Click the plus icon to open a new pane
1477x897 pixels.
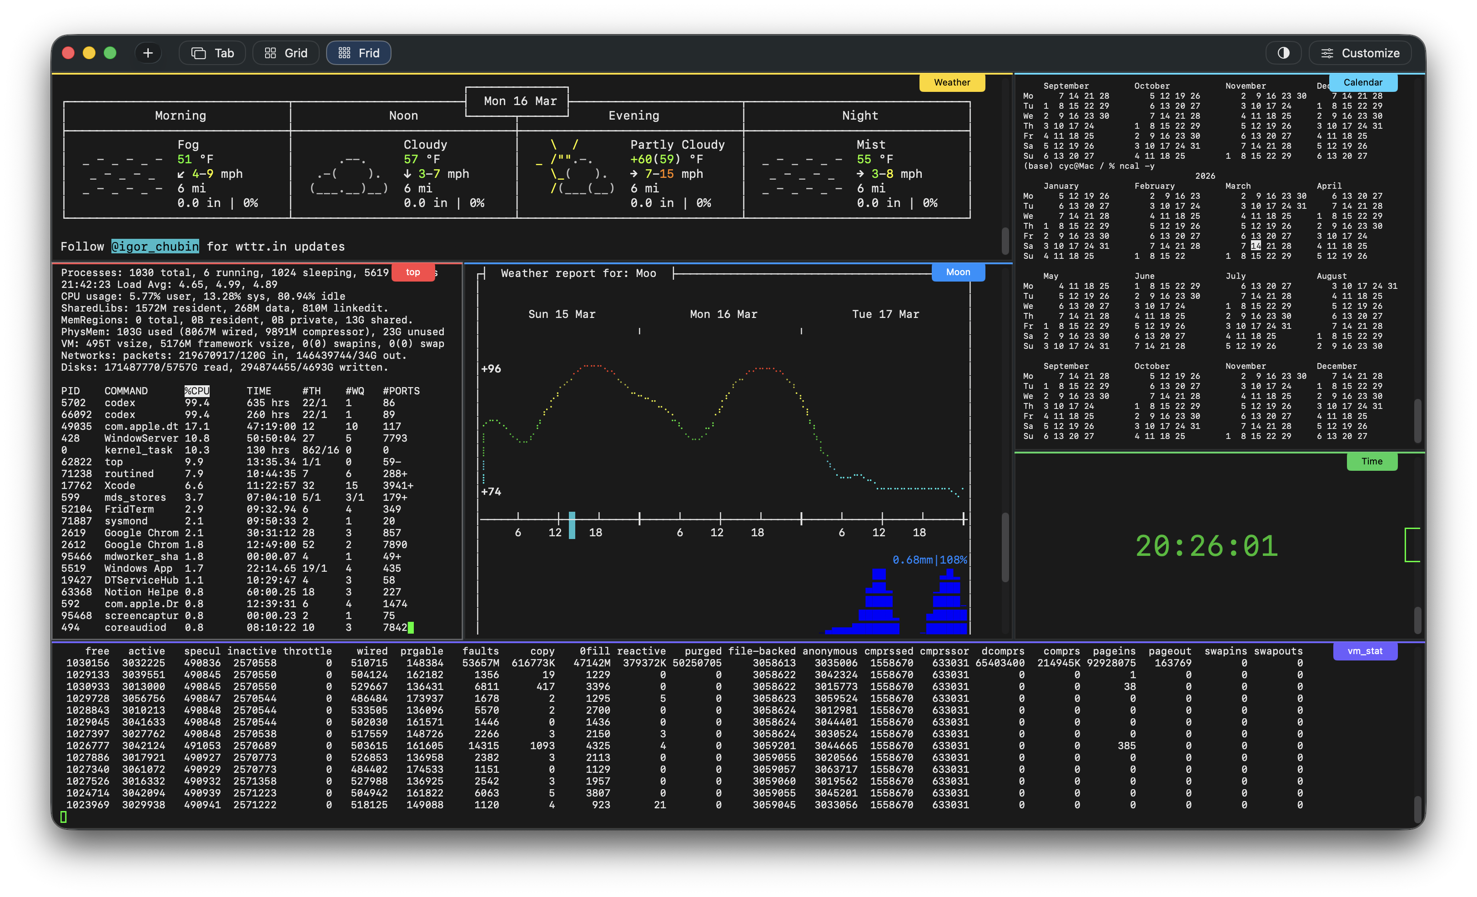point(147,53)
